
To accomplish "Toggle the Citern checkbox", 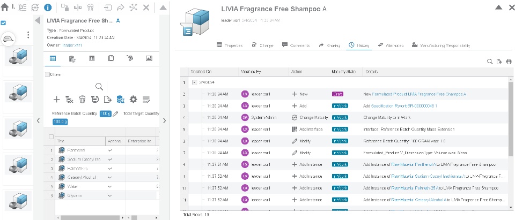I will [x=47, y=74].
